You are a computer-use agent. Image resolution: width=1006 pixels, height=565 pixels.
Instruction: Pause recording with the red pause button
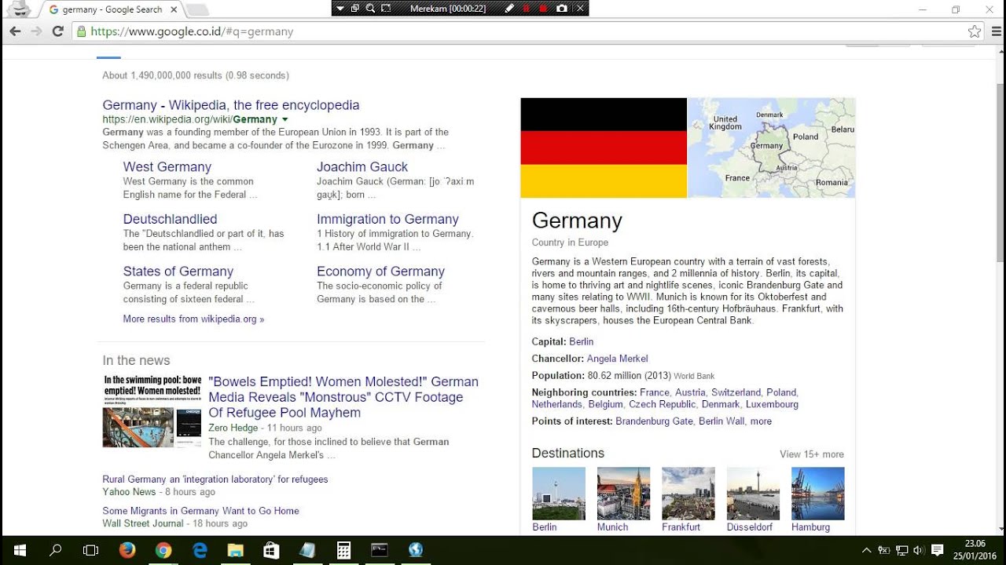(x=526, y=9)
